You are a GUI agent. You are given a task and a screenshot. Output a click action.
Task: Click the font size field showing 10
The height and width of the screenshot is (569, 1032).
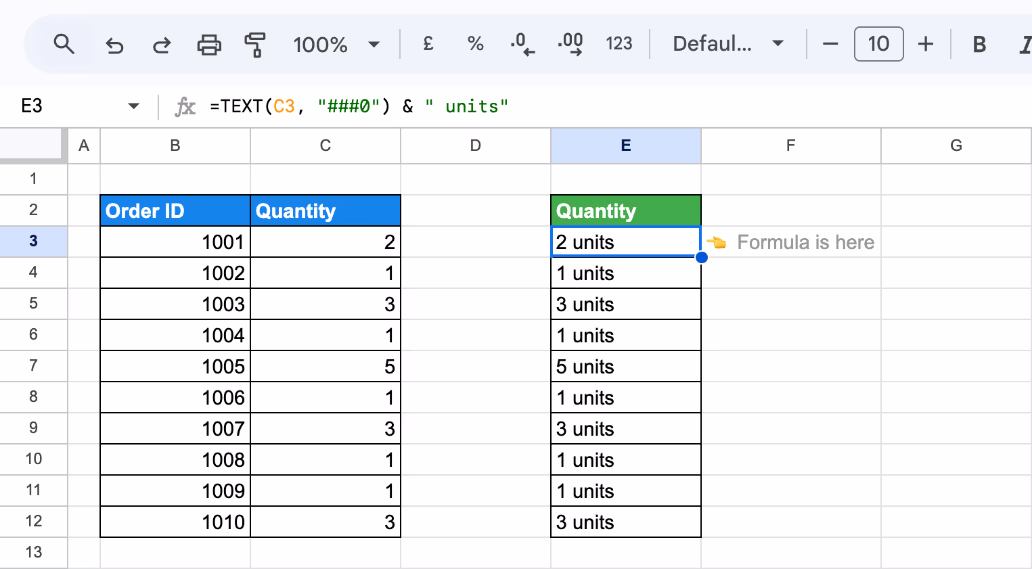[878, 44]
